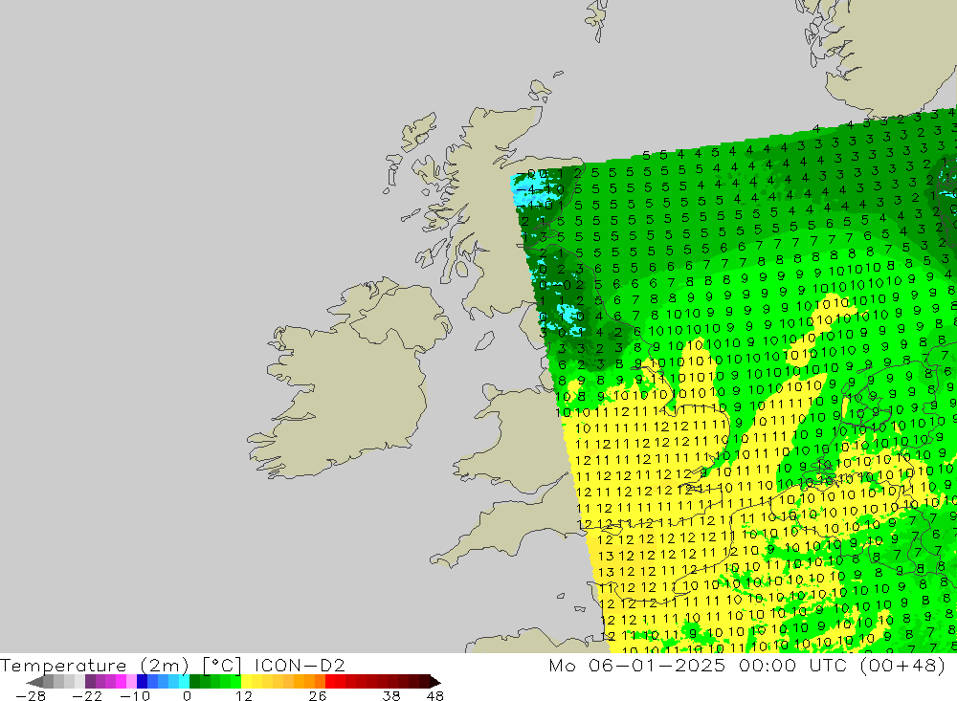Pick the dark purple swatch in the legend
Viewport: 957px width, 701px height.
click(90, 682)
